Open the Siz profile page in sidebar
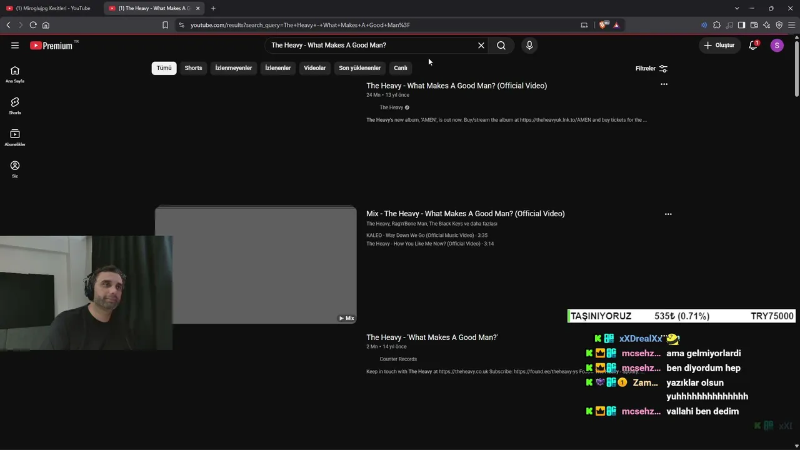Screen dimensions: 800x450 coord(15,169)
